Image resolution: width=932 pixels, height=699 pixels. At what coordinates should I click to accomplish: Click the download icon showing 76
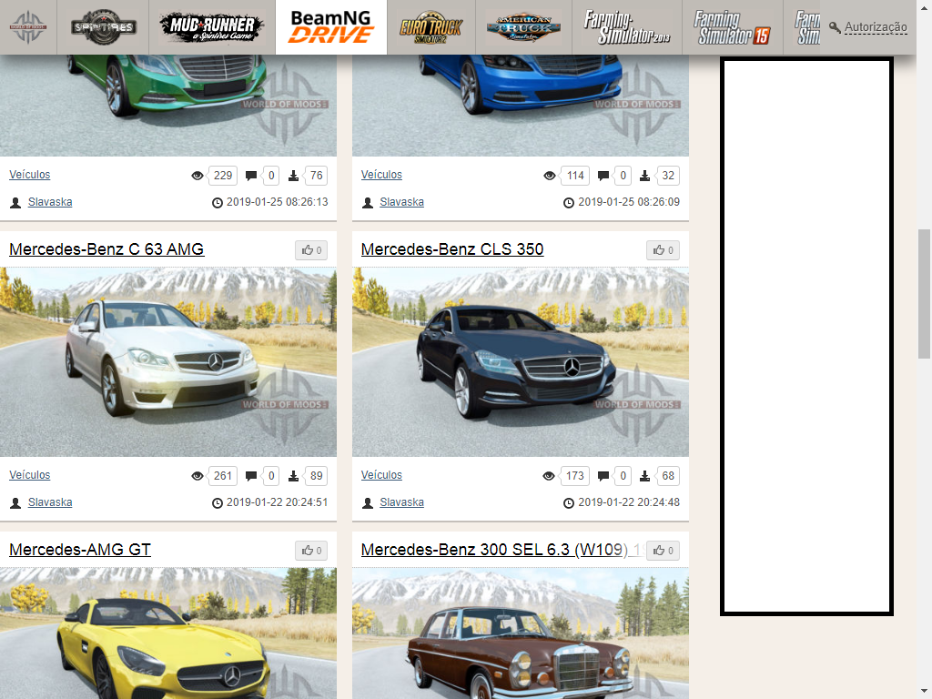pos(293,176)
